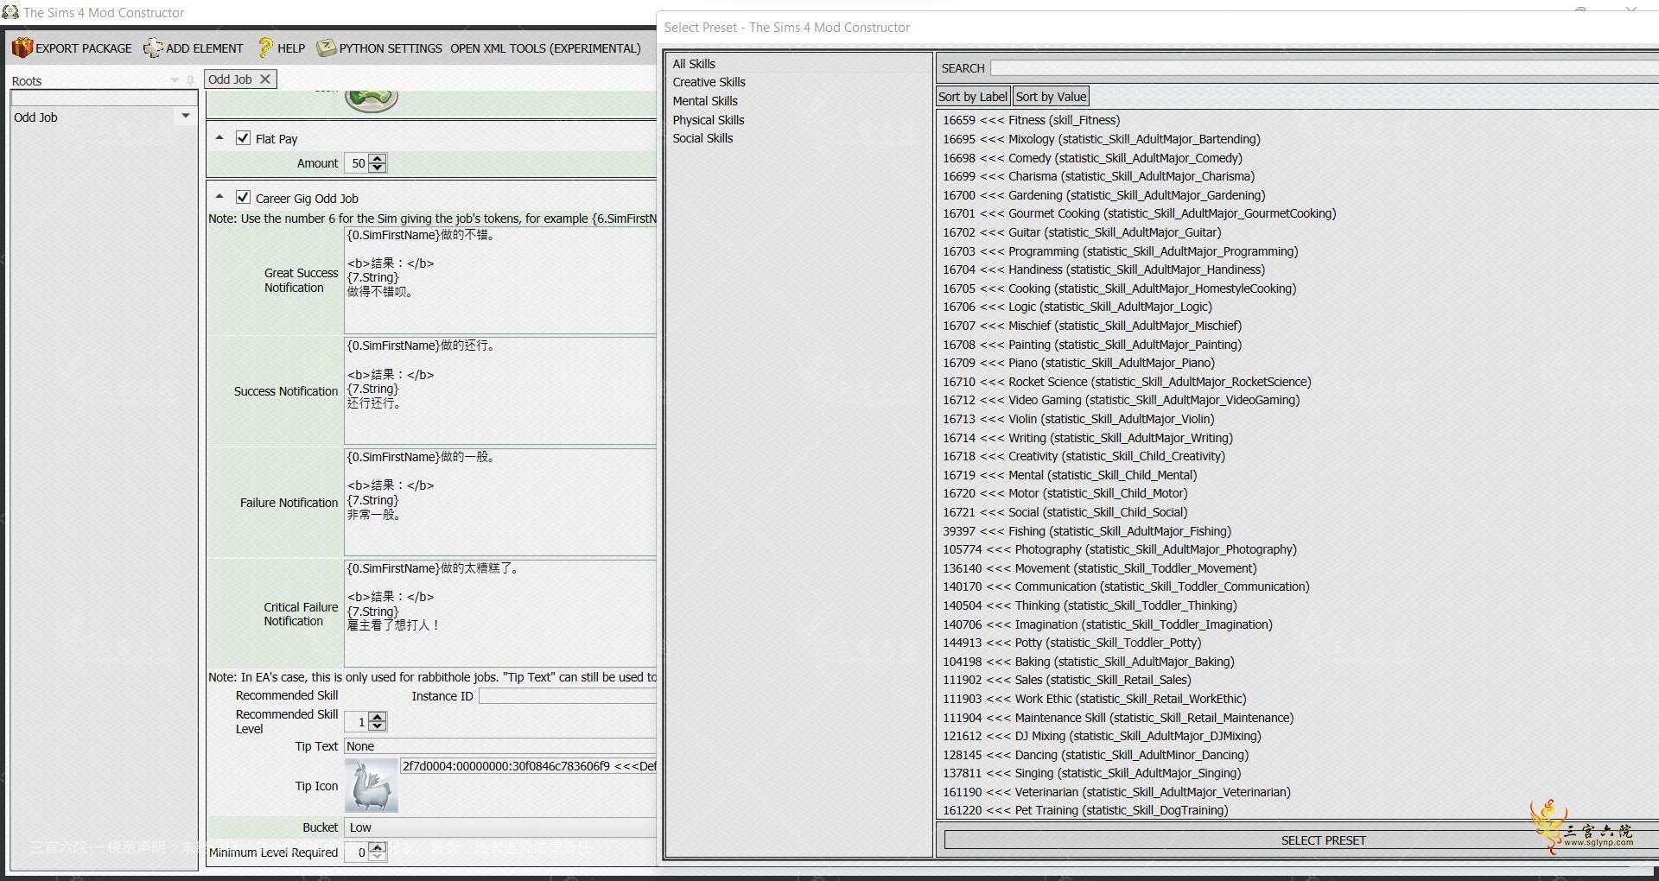Open the Odd Job root dropdown
This screenshot has width=1659, height=881.
coord(185,116)
